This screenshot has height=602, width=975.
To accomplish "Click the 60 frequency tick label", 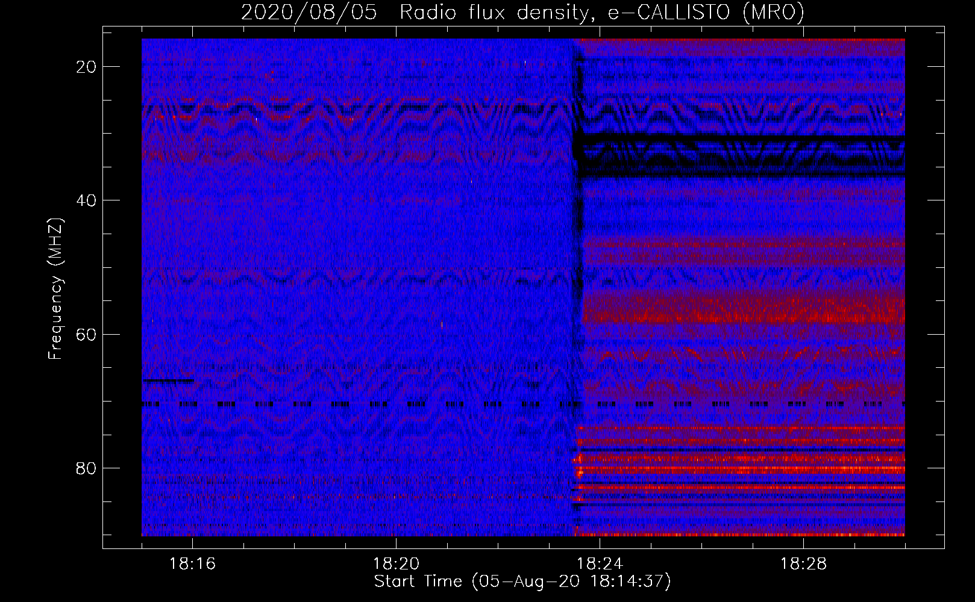I will [87, 335].
